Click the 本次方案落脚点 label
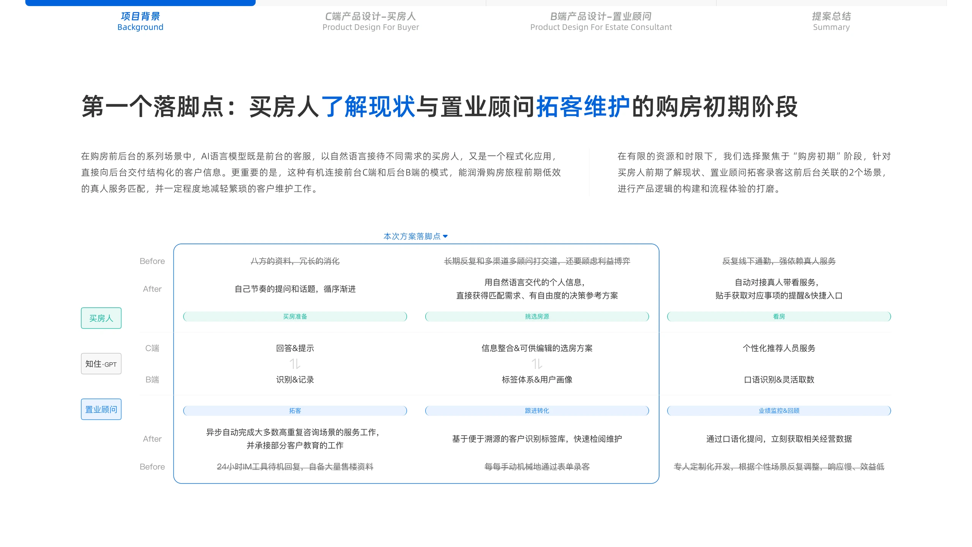The image size is (972, 547). [x=412, y=236]
